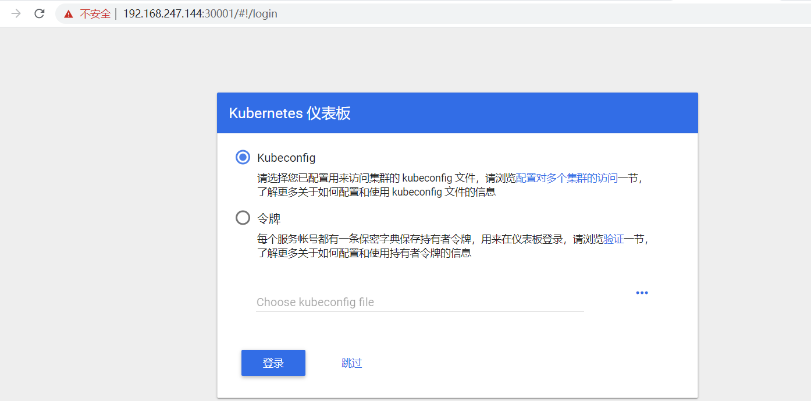
Task: Open the three-dot options menu beside file field
Action: (642, 293)
